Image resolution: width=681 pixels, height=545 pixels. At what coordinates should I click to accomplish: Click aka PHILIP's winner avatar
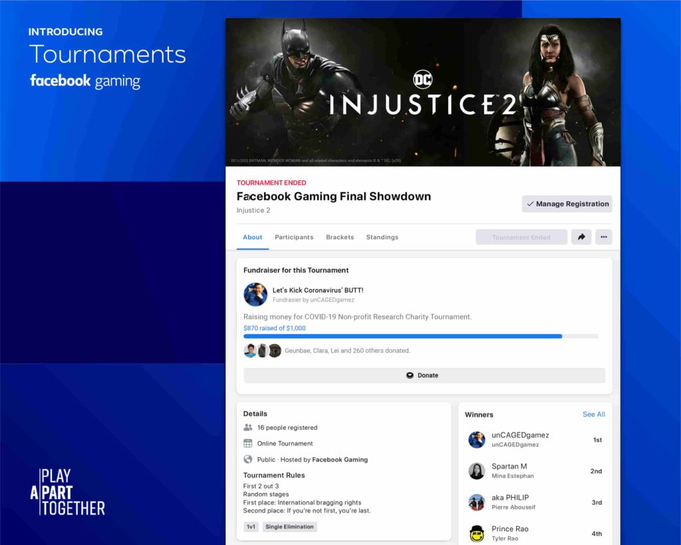click(476, 502)
